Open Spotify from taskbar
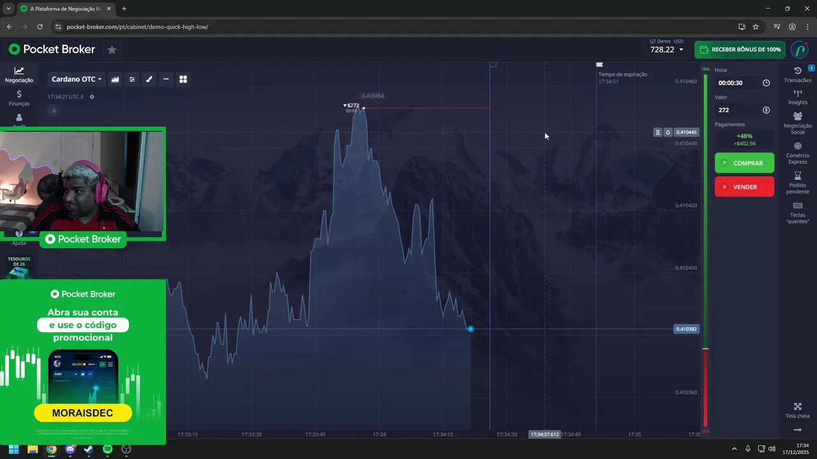817x459 pixels. pyautogui.click(x=108, y=449)
